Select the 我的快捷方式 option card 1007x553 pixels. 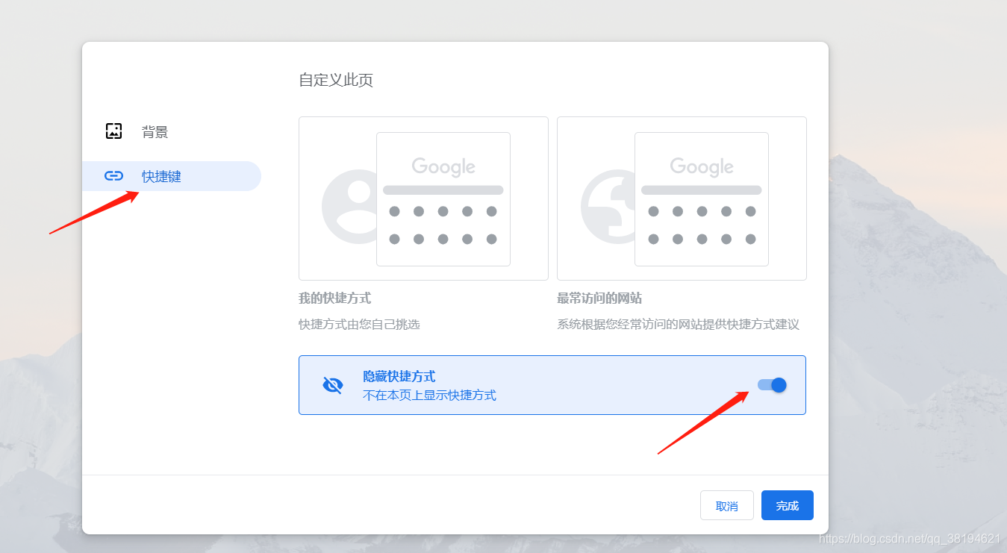(423, 198)
